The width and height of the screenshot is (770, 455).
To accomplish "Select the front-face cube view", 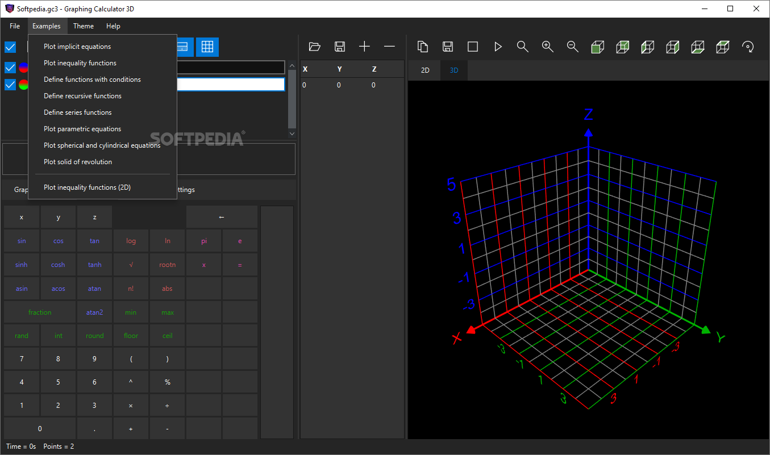I will (598, 47).
